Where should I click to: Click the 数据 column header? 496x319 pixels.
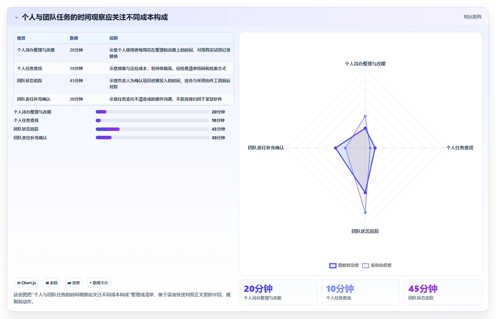point(74,38)
